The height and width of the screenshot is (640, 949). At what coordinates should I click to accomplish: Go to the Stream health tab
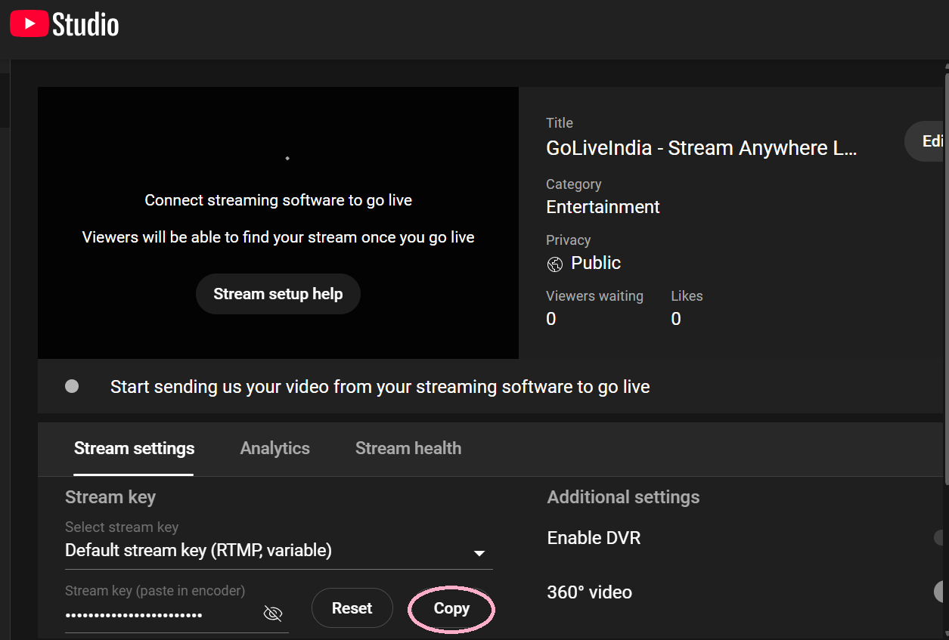pos(408,448)
